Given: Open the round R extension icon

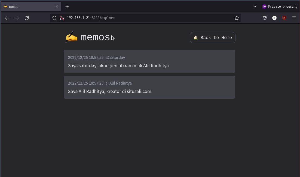Looking at the screenshot, I should [x=274, y=18].
